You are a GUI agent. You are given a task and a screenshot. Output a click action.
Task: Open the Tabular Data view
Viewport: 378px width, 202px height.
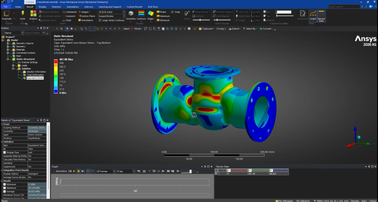(321, 16)
